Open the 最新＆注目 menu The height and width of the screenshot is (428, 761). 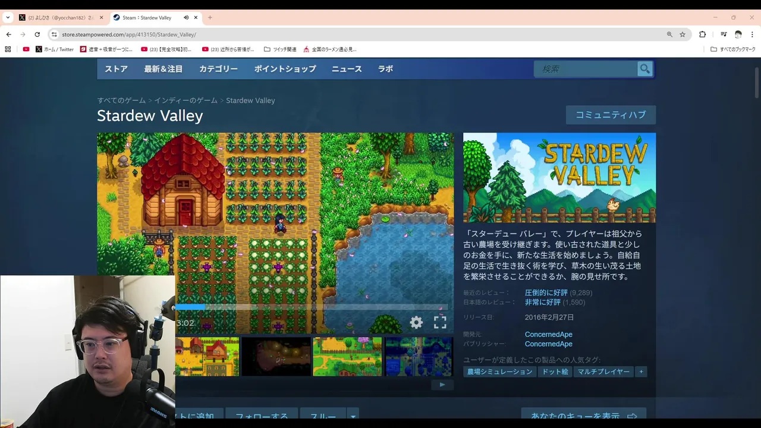pos(163,69)
